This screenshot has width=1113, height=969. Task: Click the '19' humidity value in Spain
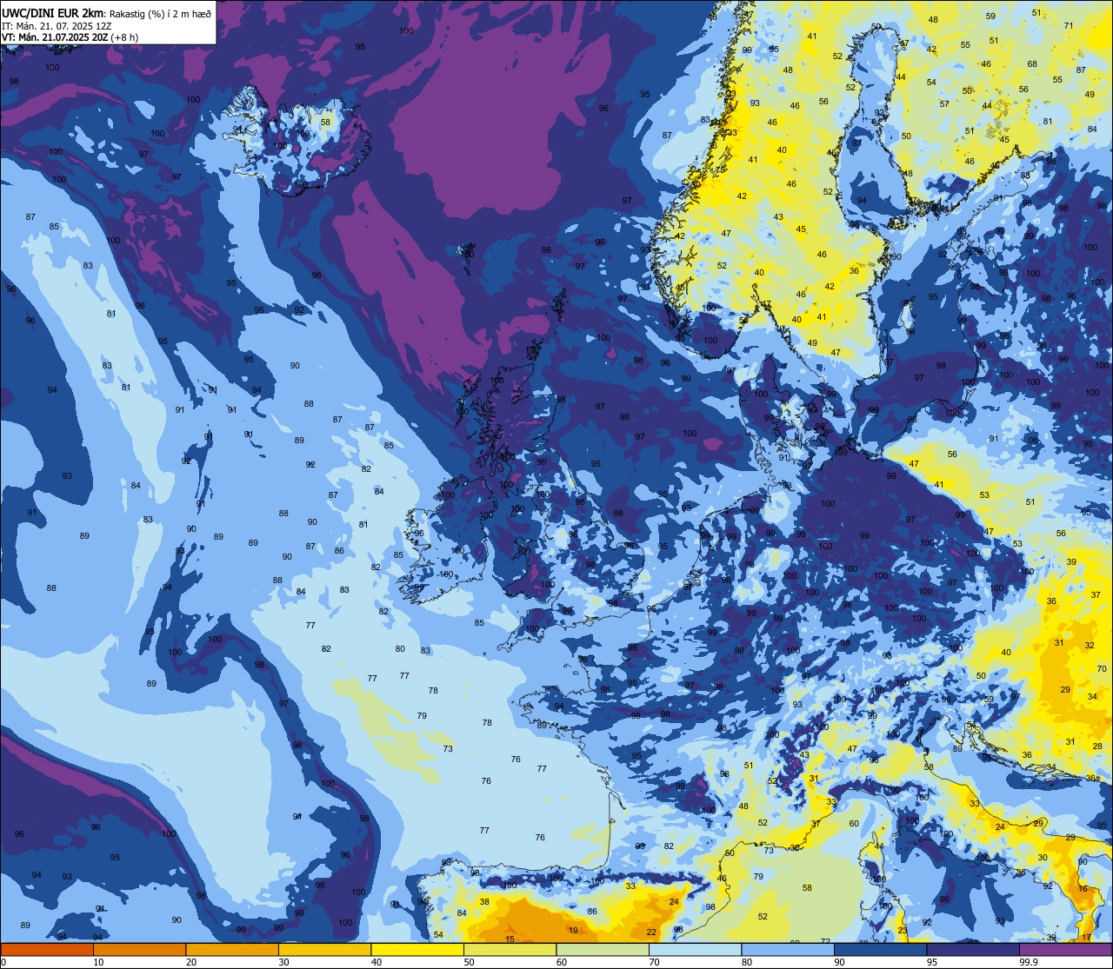click(573, 931)
